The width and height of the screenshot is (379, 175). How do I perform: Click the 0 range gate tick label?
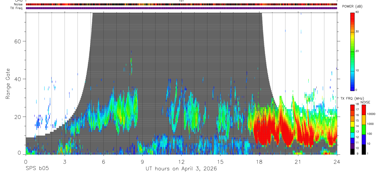coord(19,153)
